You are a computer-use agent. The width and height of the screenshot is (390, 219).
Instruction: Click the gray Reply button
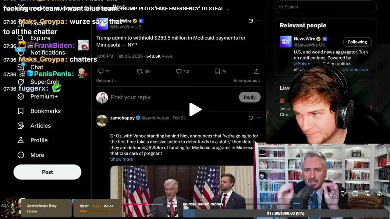(x=250, y=97)
